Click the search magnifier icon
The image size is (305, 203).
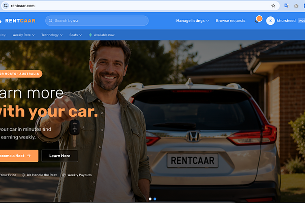click(50, 21)
